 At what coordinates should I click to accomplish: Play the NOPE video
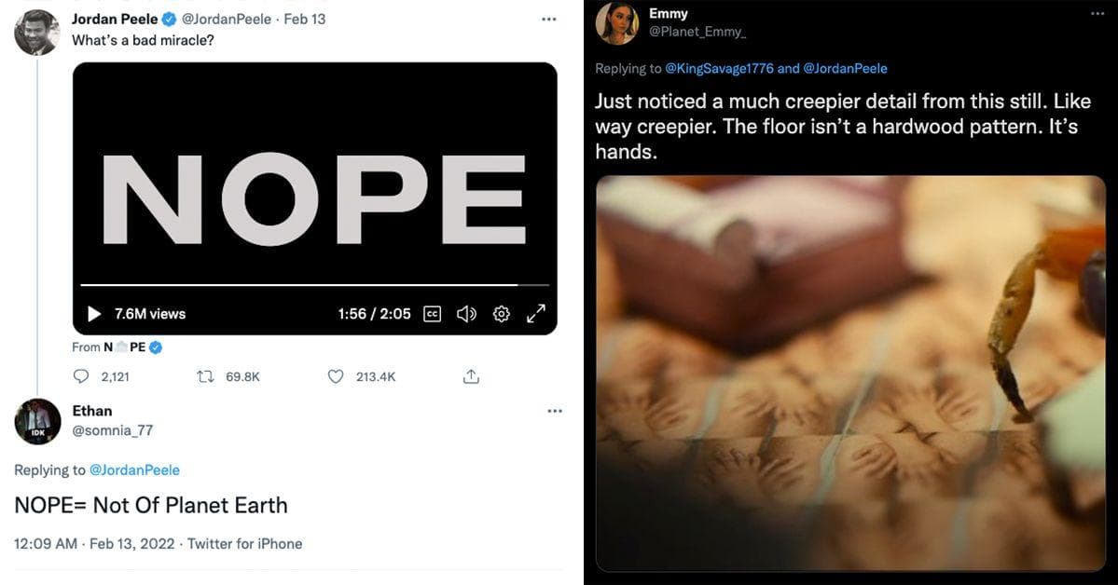(94, 314)
